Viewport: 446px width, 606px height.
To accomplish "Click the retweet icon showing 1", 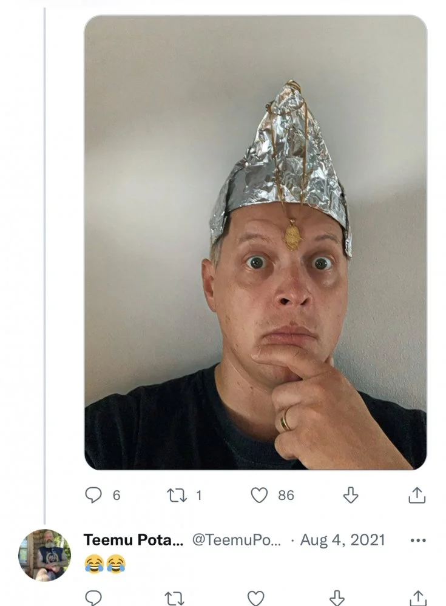I will 176,496.
